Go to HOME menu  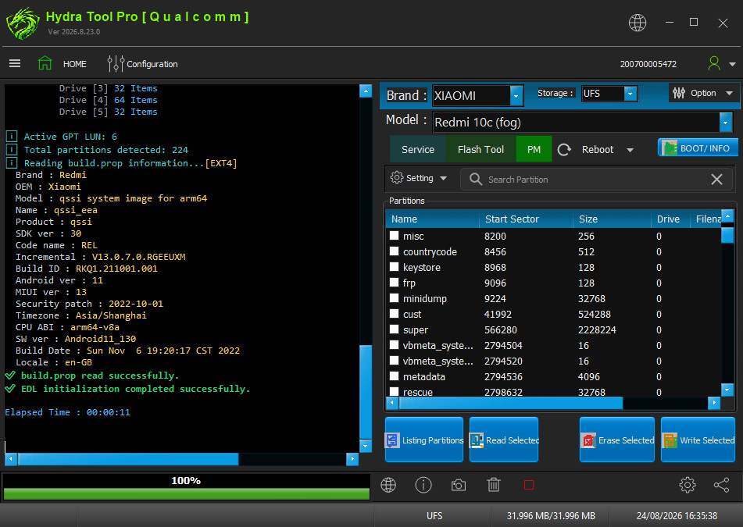tap(75, 64)
